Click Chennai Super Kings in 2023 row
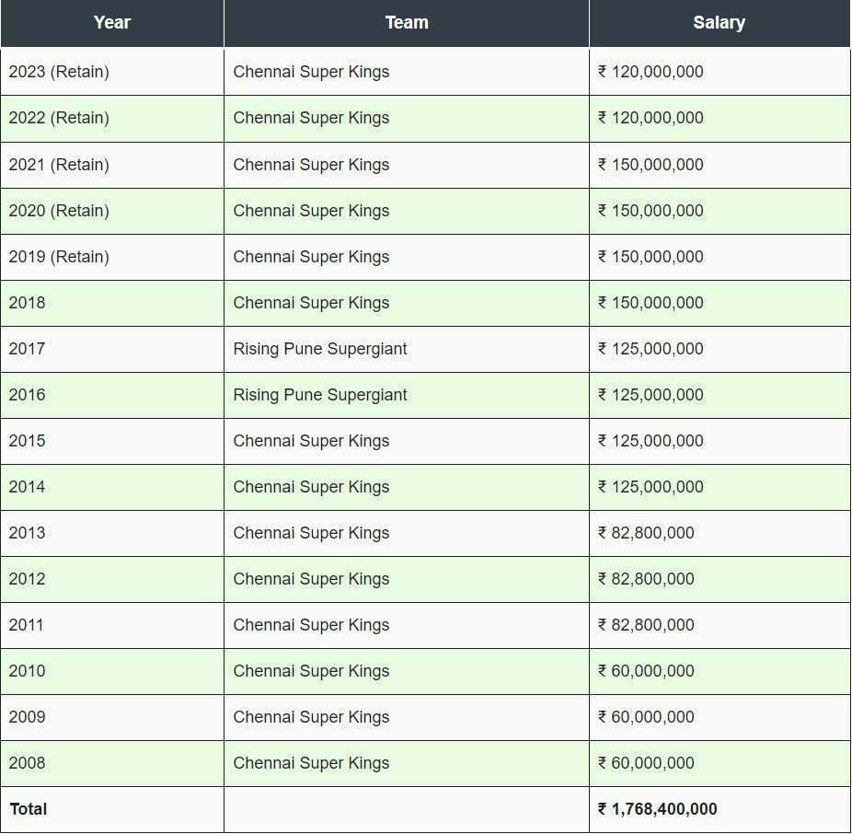 pos(311,72)
